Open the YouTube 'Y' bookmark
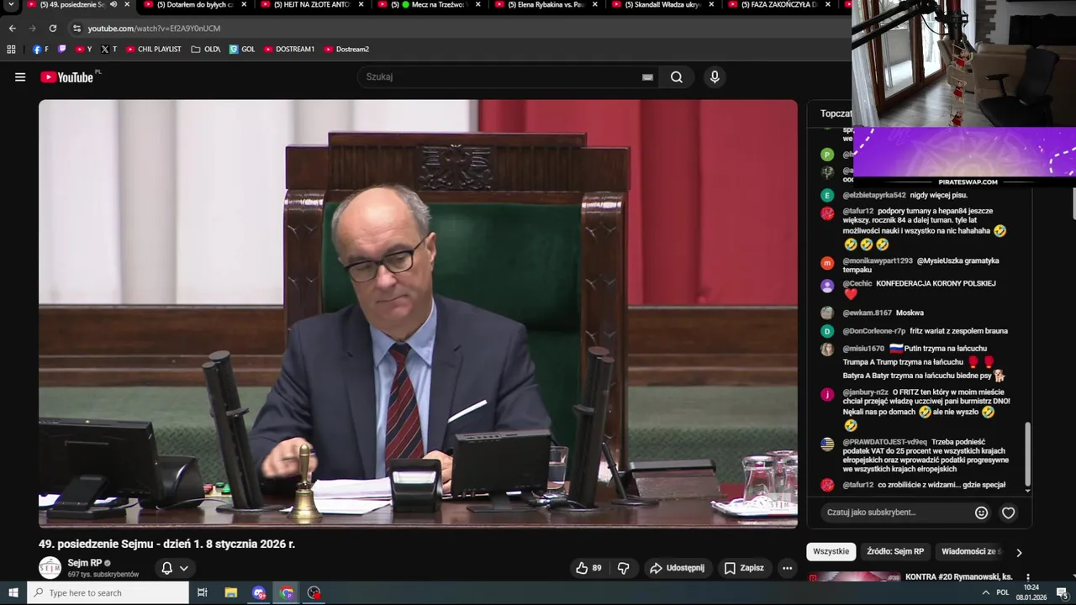1076x605 pixels. tap(83, 50)
